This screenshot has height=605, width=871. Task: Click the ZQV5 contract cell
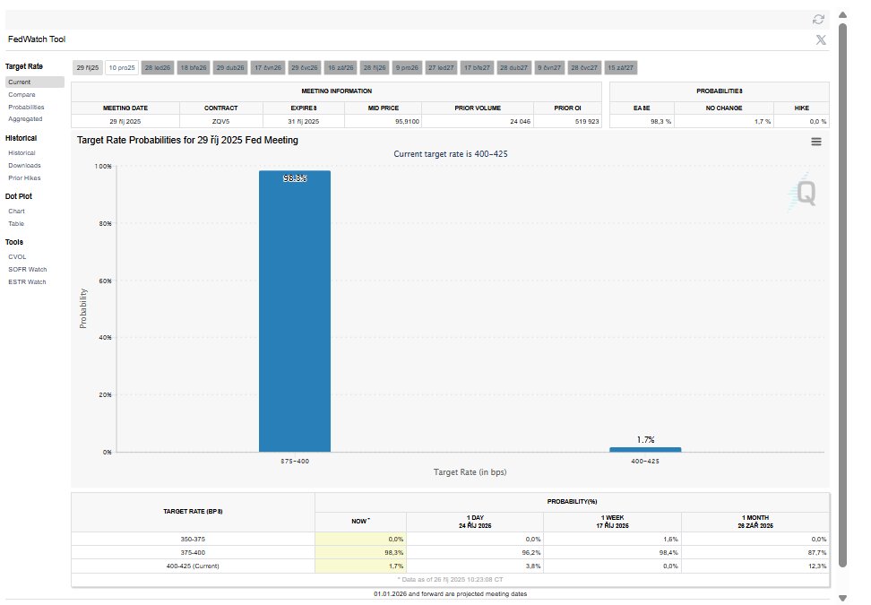tap(221, 121)
